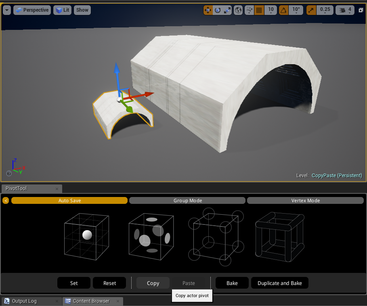Select the scale gizmo tool

tap(227, 10)
